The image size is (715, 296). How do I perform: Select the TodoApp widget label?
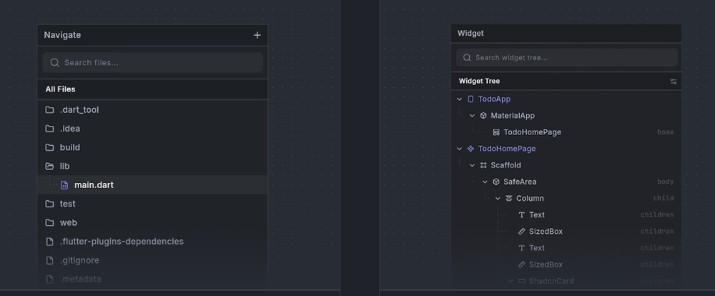(x=494, y=99)
